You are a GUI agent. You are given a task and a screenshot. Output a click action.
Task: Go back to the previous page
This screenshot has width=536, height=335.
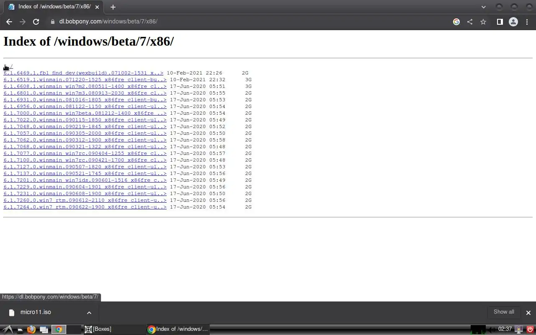[9, 22]
